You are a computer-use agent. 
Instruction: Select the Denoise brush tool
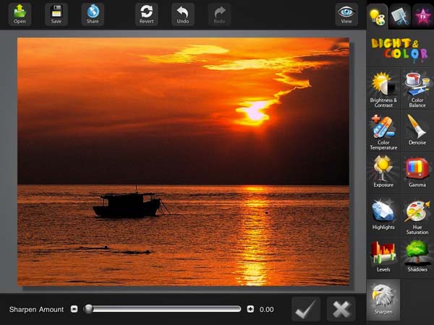[417, 131]
